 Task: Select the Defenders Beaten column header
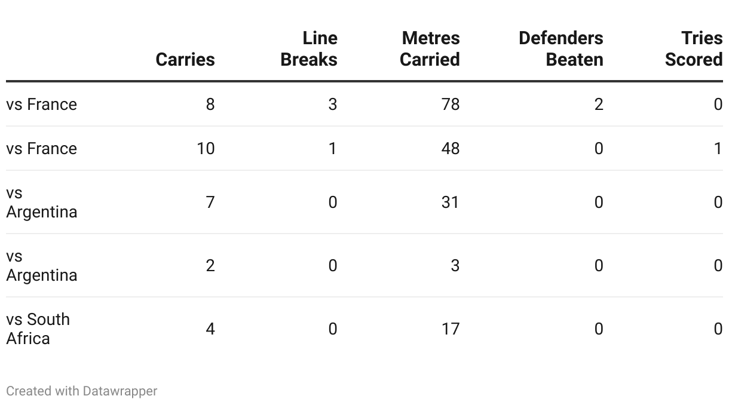tap(561, 48)
